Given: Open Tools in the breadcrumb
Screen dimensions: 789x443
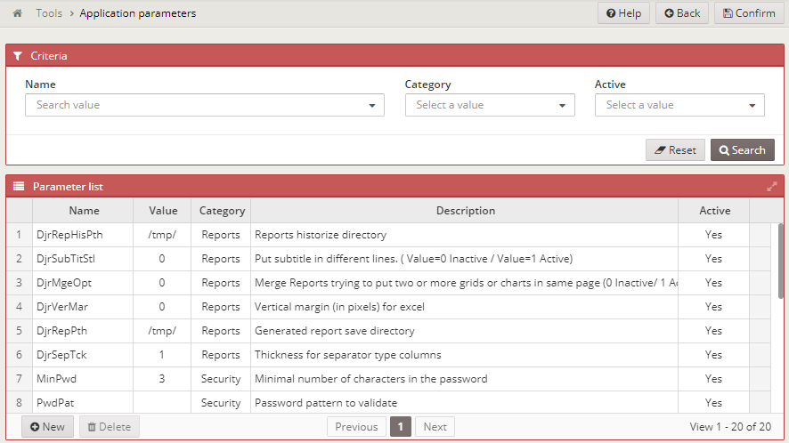Looking at the screenshot, I should (49, 13).
